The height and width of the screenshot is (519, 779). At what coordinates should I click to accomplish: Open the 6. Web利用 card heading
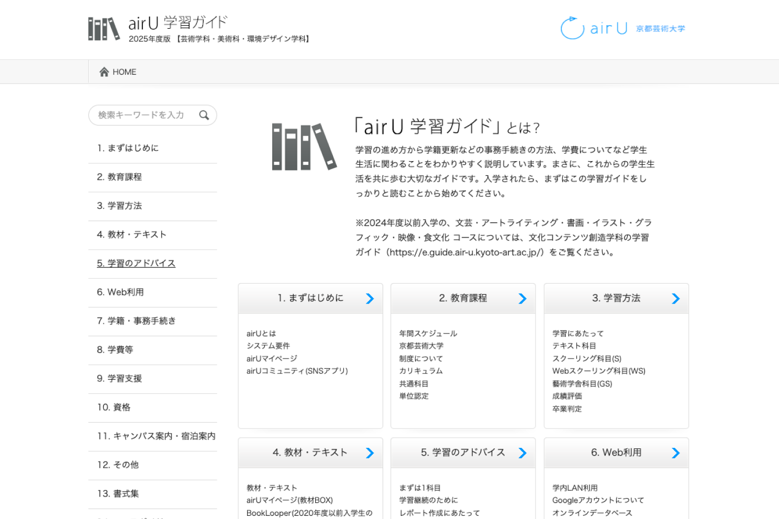616,453
